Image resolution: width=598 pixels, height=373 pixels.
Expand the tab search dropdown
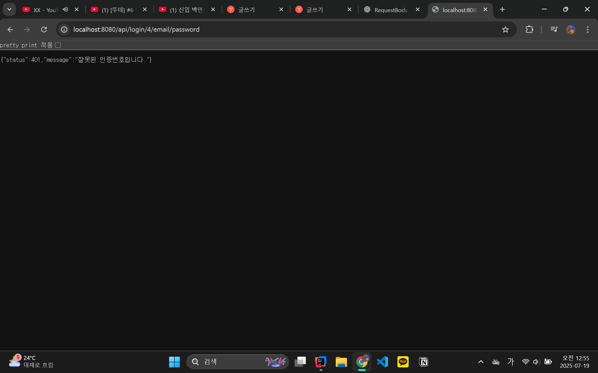[9, 9]
